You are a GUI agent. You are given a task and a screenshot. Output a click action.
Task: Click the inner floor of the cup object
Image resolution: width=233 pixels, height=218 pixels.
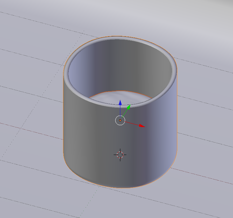[x=120, y=97]
